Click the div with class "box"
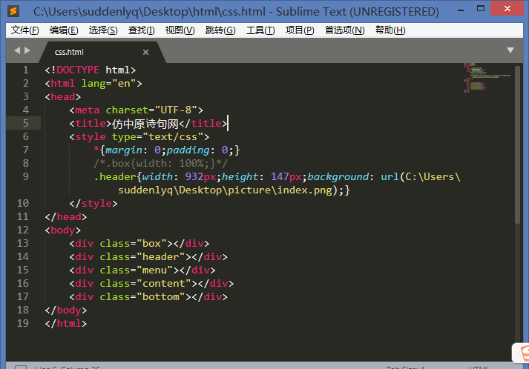This screenshot has width=529, height=369. pos(139,244)
